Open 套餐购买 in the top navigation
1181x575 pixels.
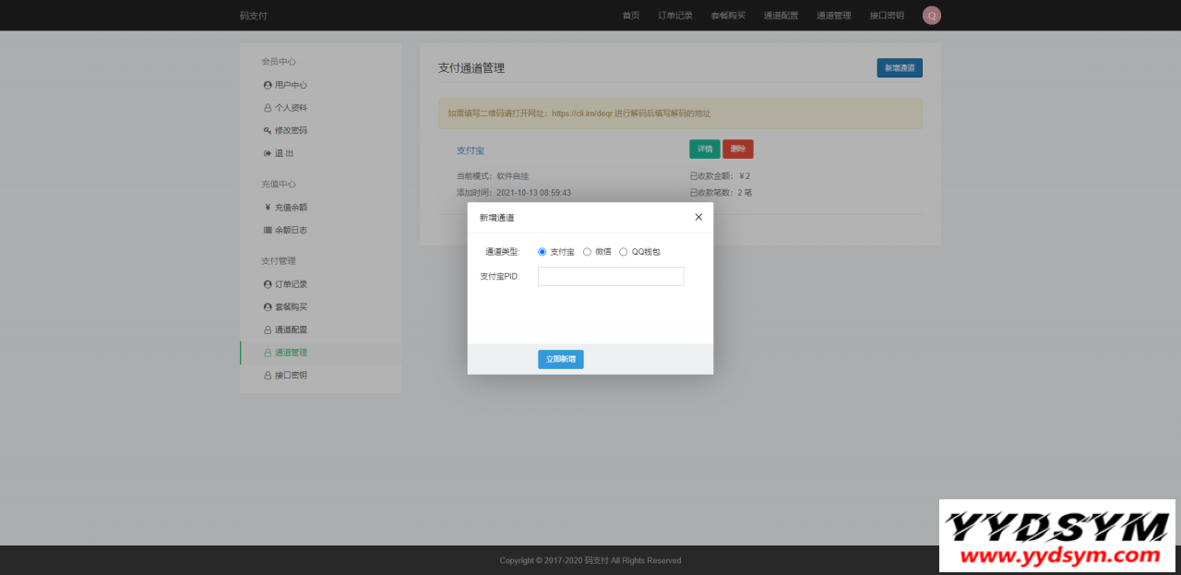pos(728,16)
